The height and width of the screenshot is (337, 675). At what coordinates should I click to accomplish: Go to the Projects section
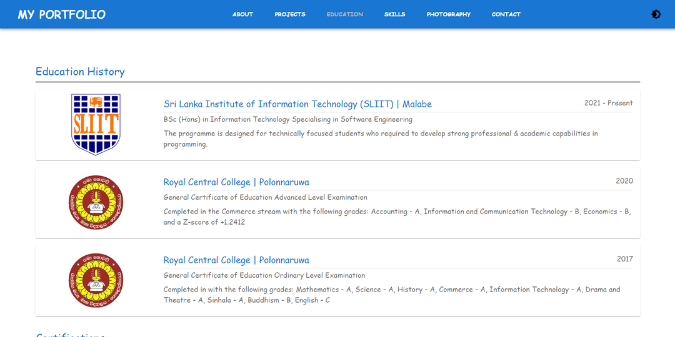[290, 14]
